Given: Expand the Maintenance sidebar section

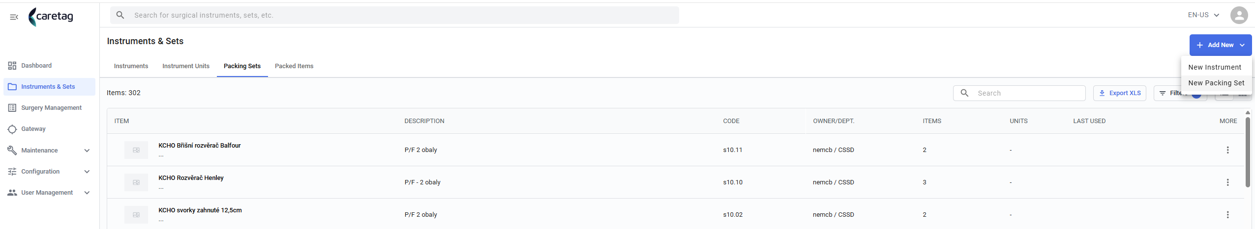Looking at the screenshot, I should tap(87, 151).
